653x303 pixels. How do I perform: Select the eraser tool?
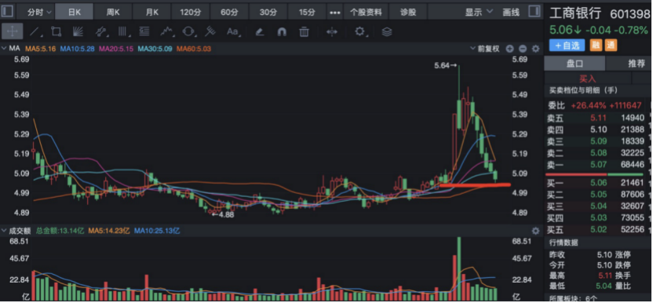click(x=260, y=31)
